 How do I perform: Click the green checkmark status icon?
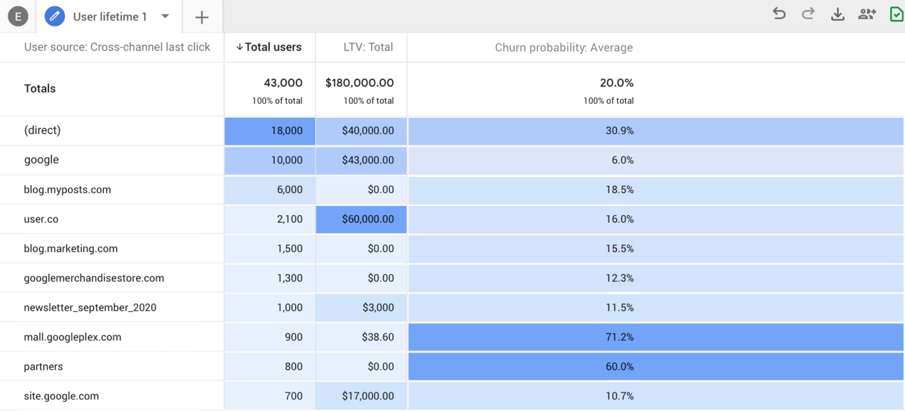point(896,15)
